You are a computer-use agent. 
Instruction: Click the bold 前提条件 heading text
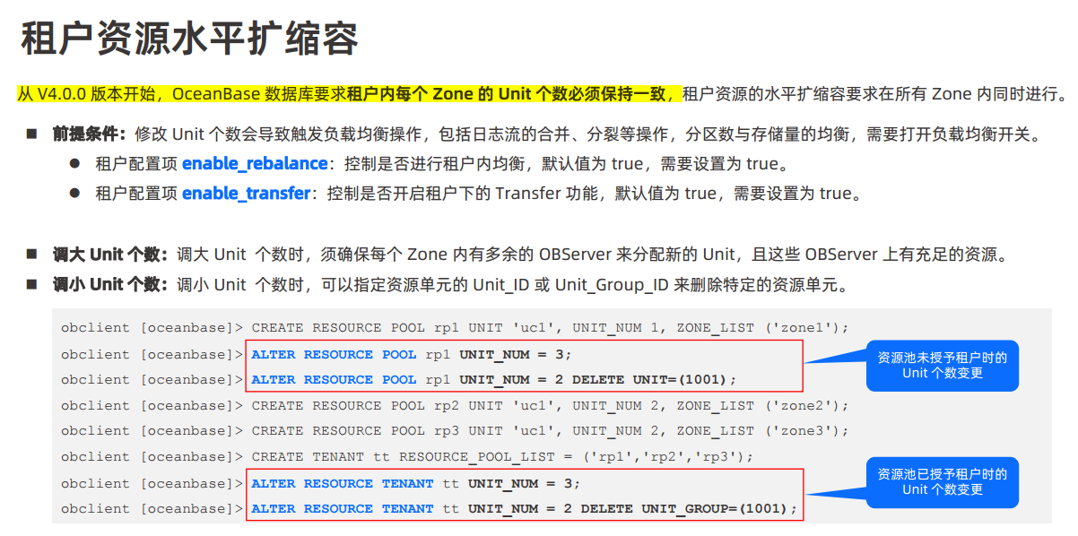[x=90, y=134]
